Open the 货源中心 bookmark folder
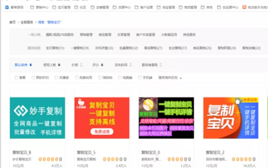Viewport: 268px width, 168px height. [x=122, y=7]
